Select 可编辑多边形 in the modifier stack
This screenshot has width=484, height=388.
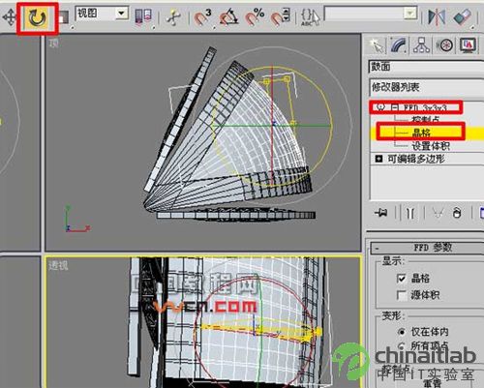click(416, 159)
